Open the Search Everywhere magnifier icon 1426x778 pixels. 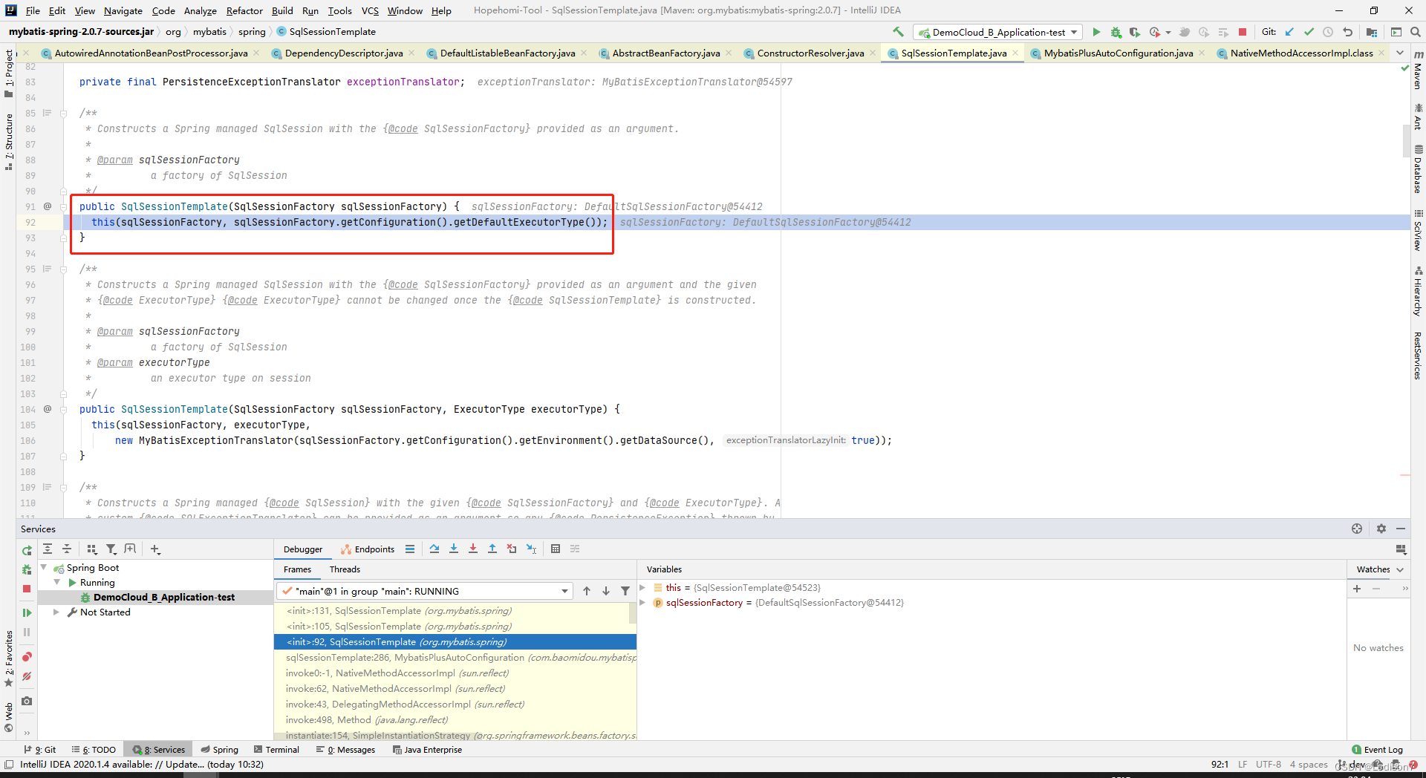pyautogui.click(x=1416, y=32)
